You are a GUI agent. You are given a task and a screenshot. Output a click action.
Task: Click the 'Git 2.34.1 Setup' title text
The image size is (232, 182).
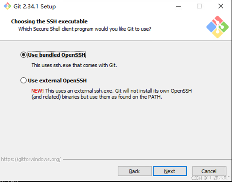[35, 6]
